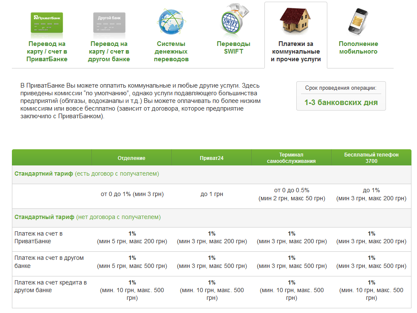Click 'Платеж на счет кредита в другом банке' label
This screenshot has width=417, height=313.
click(51, 286)
